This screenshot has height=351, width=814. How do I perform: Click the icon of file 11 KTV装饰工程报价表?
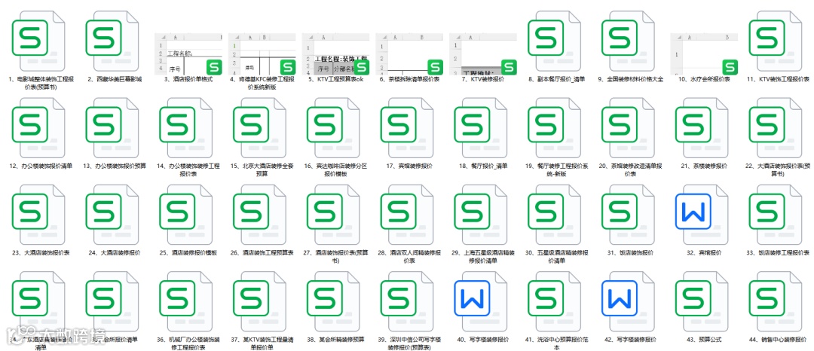coord(776,42)
